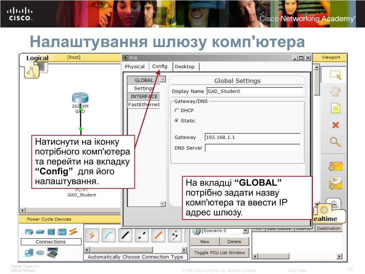Click Power Cycle Devices

point(49,219)
